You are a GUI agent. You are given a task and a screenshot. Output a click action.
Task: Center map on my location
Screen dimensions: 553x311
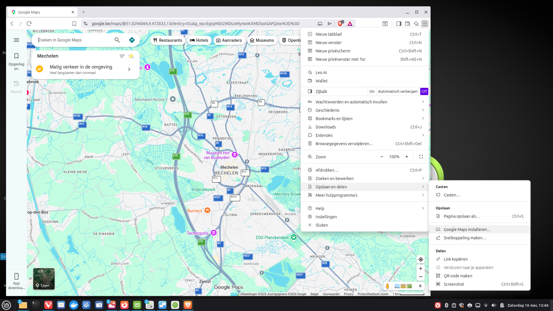tap(421, 259)
